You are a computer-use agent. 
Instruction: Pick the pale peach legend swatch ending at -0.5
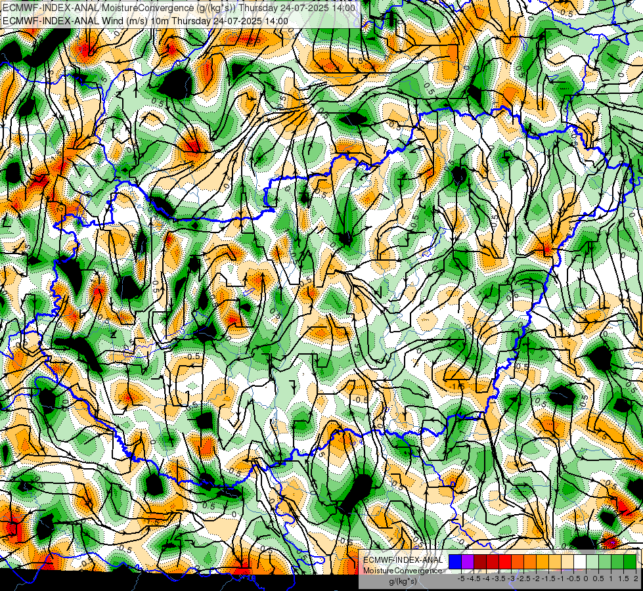567,561
